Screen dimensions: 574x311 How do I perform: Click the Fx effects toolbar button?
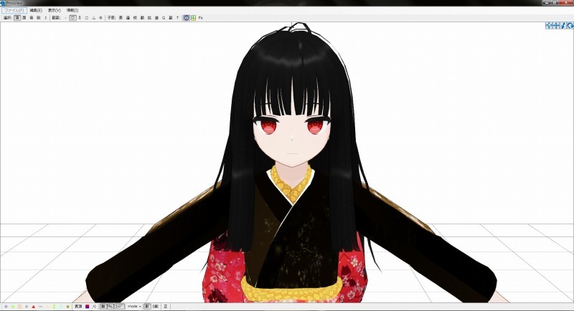(x=201, y=17)
